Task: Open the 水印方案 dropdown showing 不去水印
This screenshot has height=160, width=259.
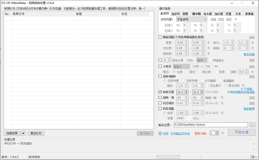Action: click(x=192, y=19)
